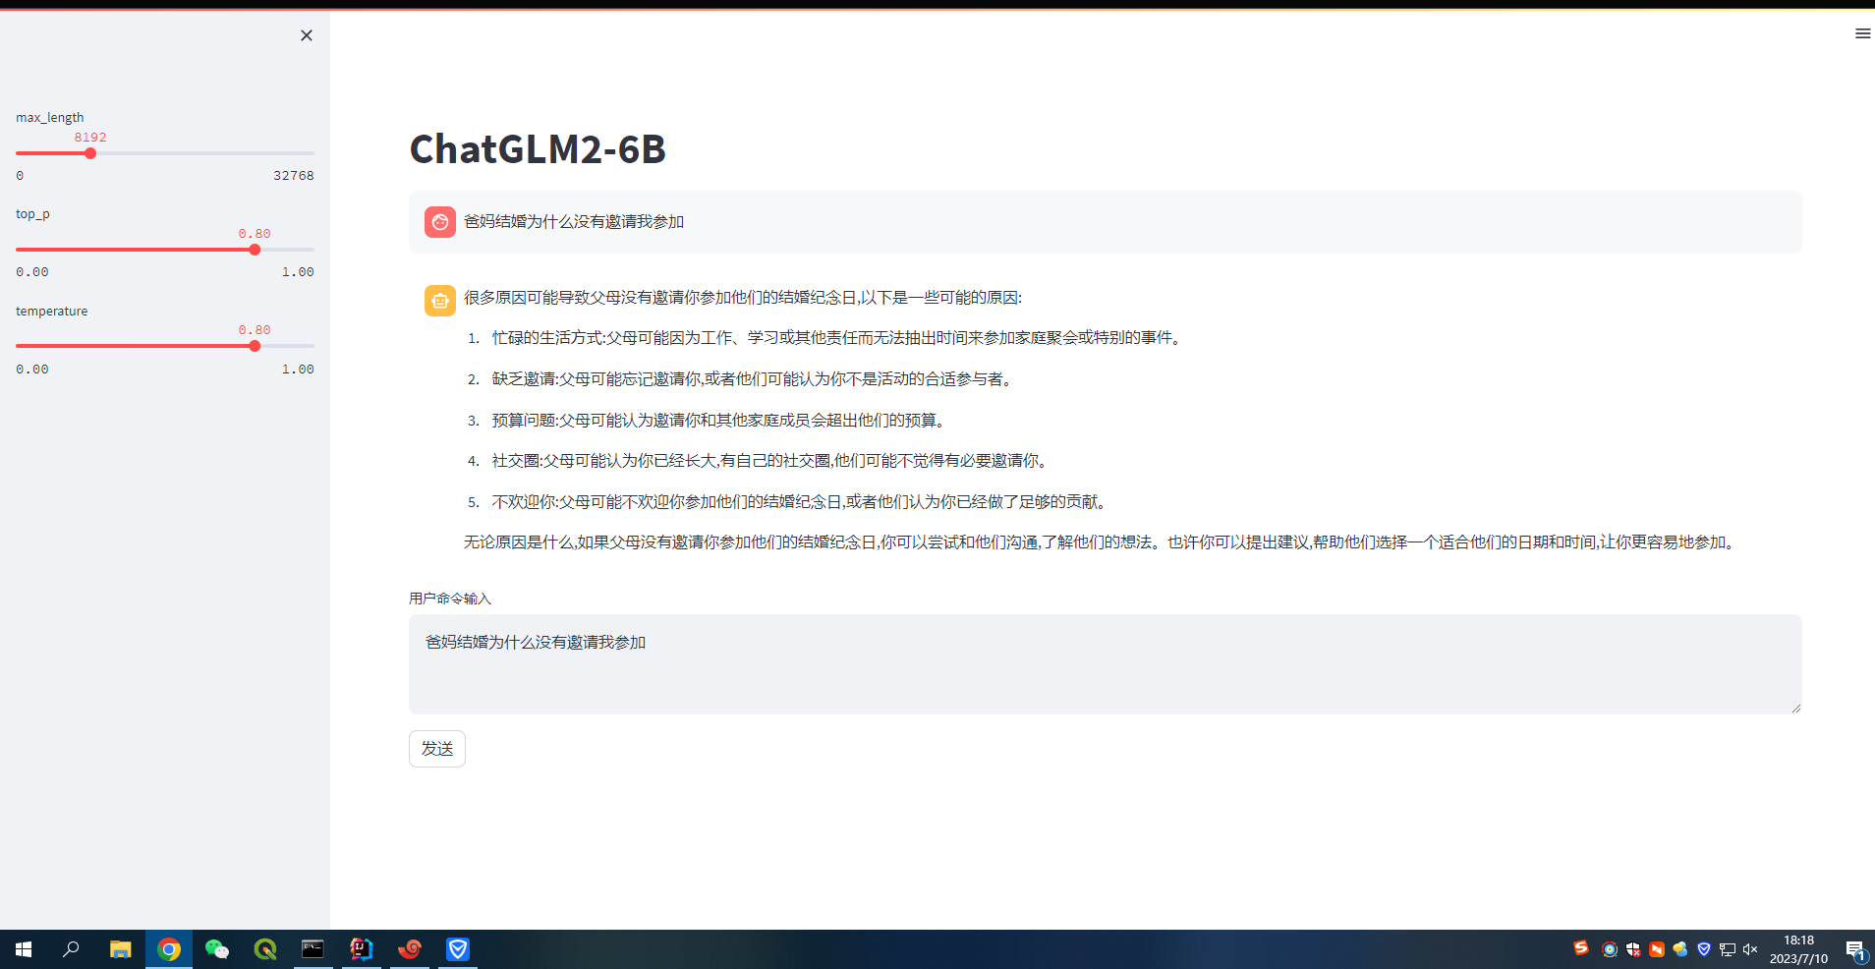Click the 发送 send button
The height and width of the screenshot is (969, 1875).
pos(437,749)
